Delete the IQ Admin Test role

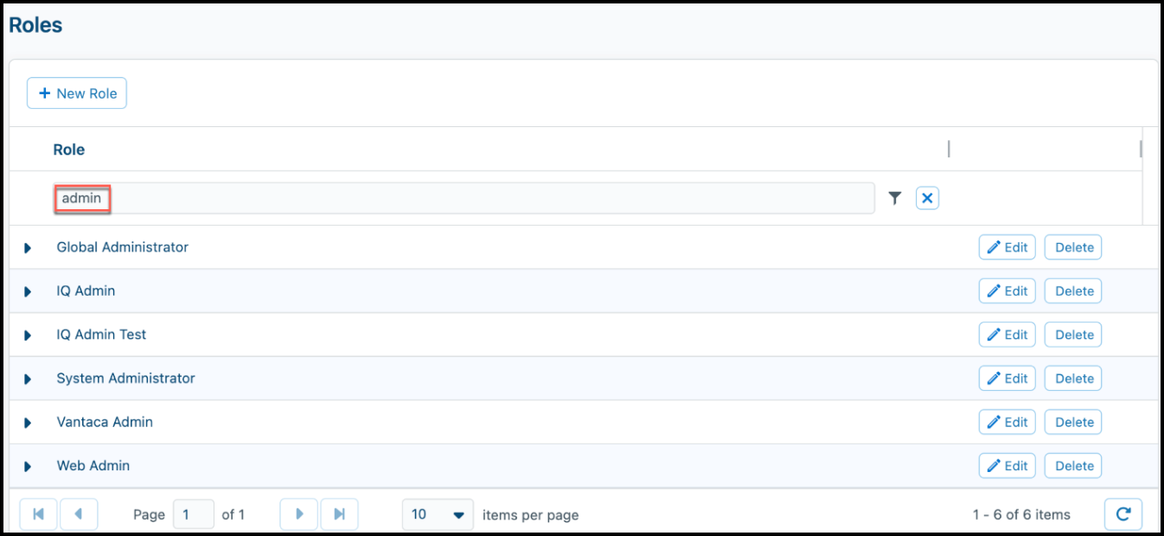tap(1073, 335)
